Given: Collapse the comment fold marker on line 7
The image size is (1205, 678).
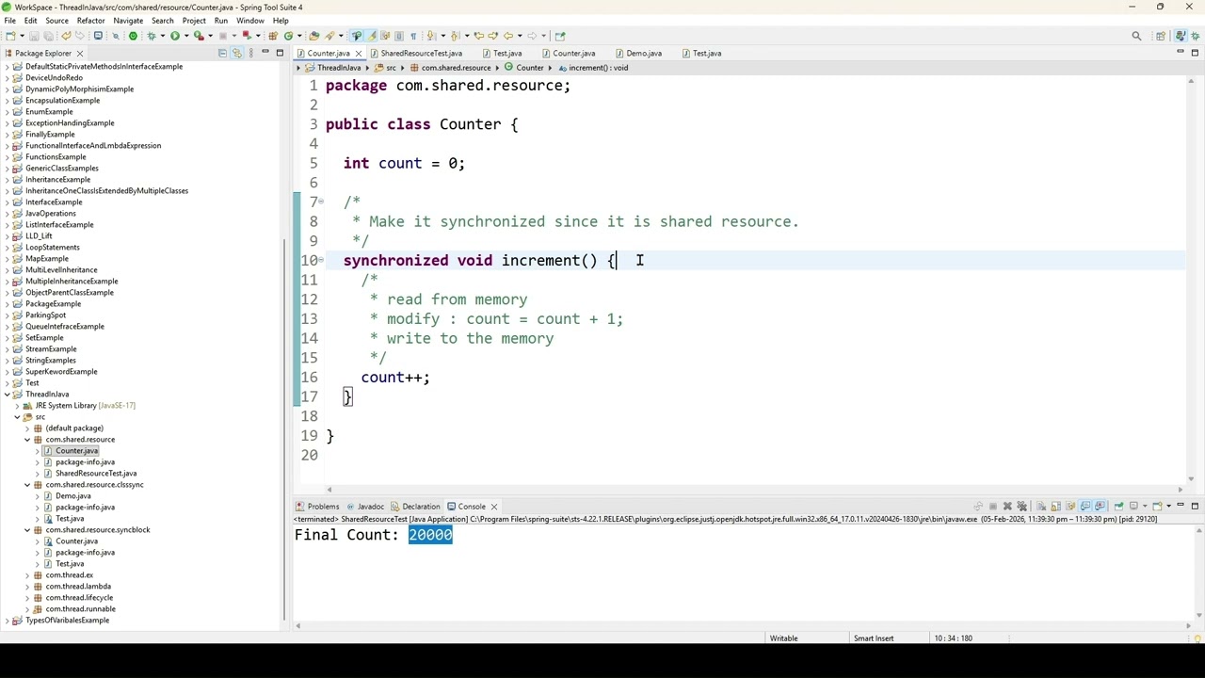Looking at the screenshot, I should coord(321,202).
